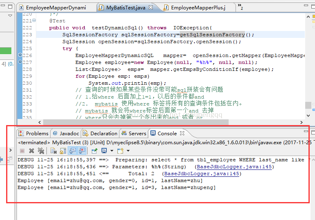Click editor horizontal scrollbar left arrow
Screen dimensions: 315x220
(40, 122)
